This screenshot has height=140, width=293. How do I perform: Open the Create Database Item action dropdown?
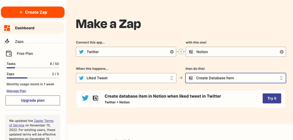tap(235, 78)
